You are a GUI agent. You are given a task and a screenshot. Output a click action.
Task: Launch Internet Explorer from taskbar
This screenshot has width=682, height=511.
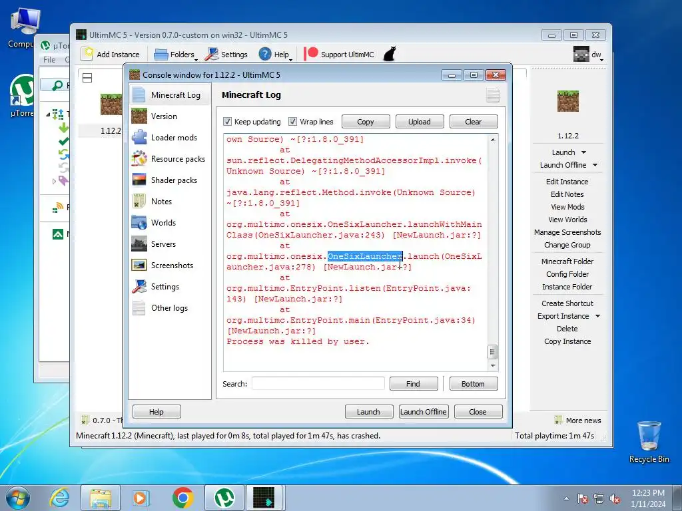[x=59, y=498]
